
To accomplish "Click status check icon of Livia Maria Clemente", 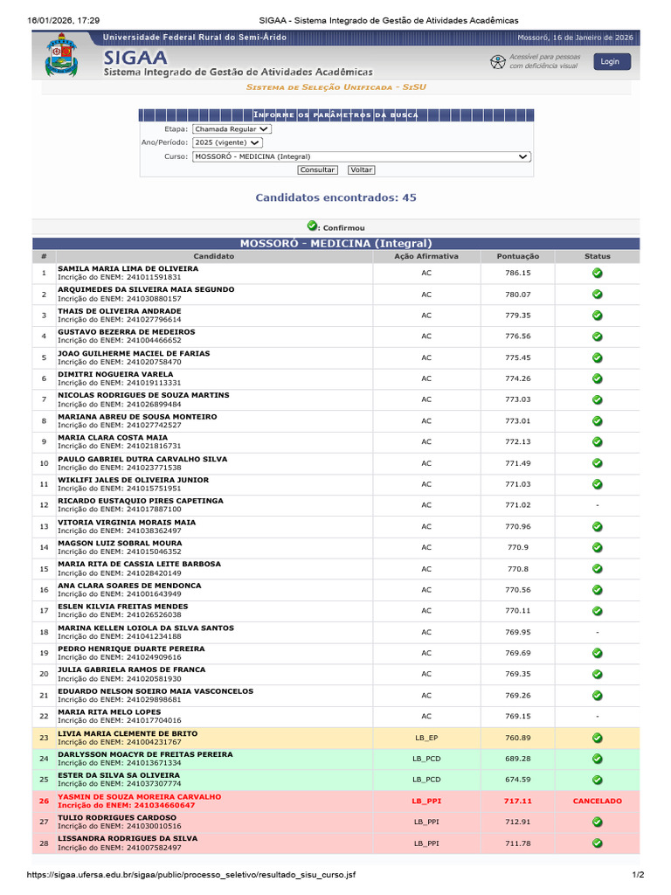I will coord(597,738).
